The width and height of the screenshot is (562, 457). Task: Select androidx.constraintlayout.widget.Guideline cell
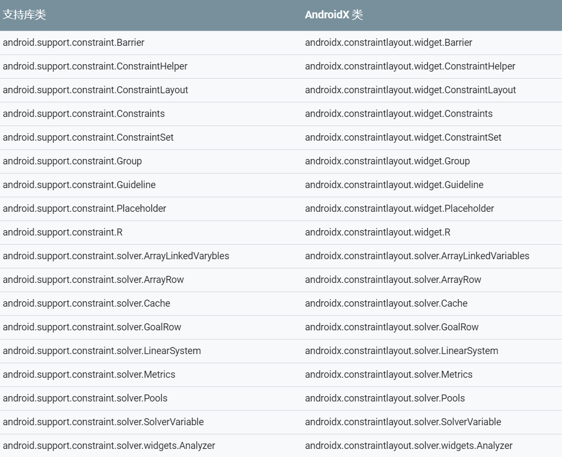[394, 185]
